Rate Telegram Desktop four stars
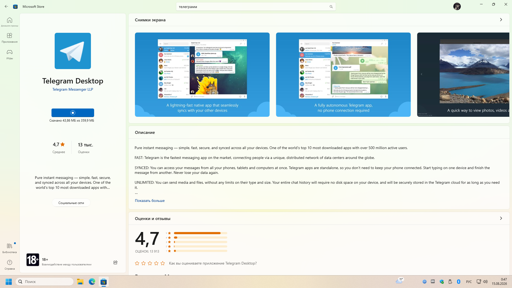The width and height of the screenshot is (512, 288). [156, 263]
